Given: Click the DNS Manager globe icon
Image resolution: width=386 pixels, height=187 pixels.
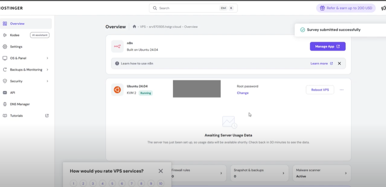Looking at the screenshot, I should pos(5,104).
